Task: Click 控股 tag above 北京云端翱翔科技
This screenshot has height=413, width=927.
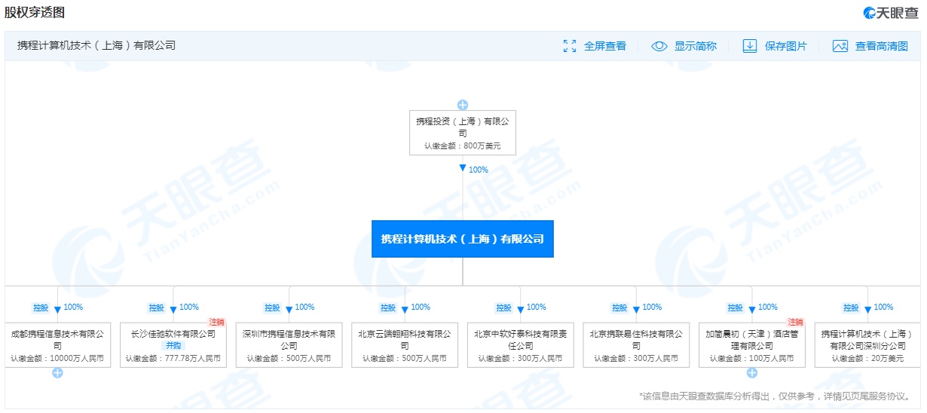Action: click(388, 307)
